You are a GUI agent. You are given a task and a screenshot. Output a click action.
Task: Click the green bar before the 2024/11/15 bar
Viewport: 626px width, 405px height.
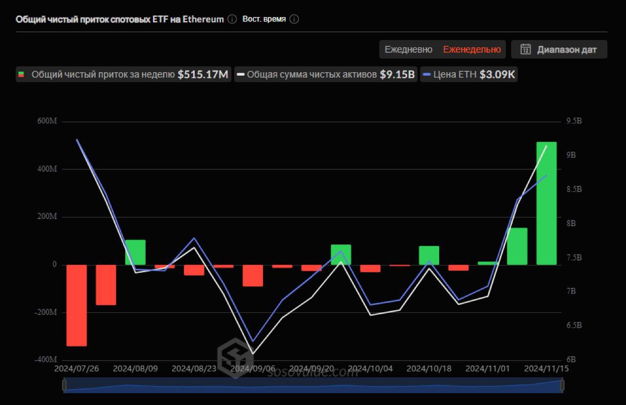point(517,246)
